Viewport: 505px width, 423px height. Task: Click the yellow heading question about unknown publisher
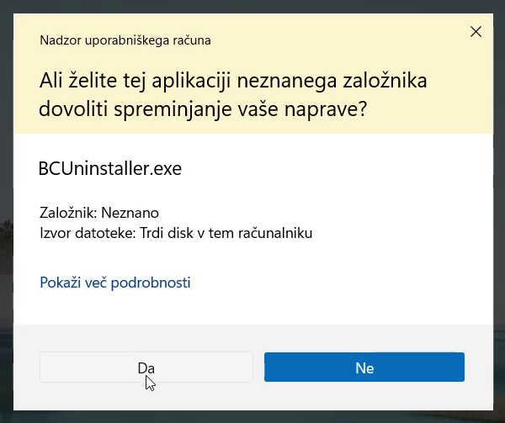(233, 96)
